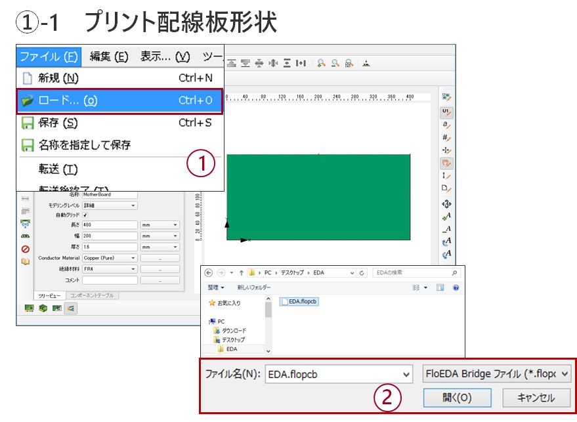Viewport: 577px width, 422px height.
Task: Click the browse button beside Conductor Material
Action: [160, 259]
